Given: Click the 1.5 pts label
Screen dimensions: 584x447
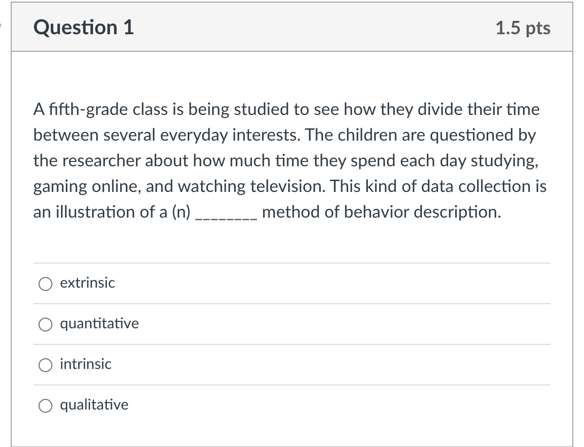Looking at the screenshot, I should [x=522, y=29].
